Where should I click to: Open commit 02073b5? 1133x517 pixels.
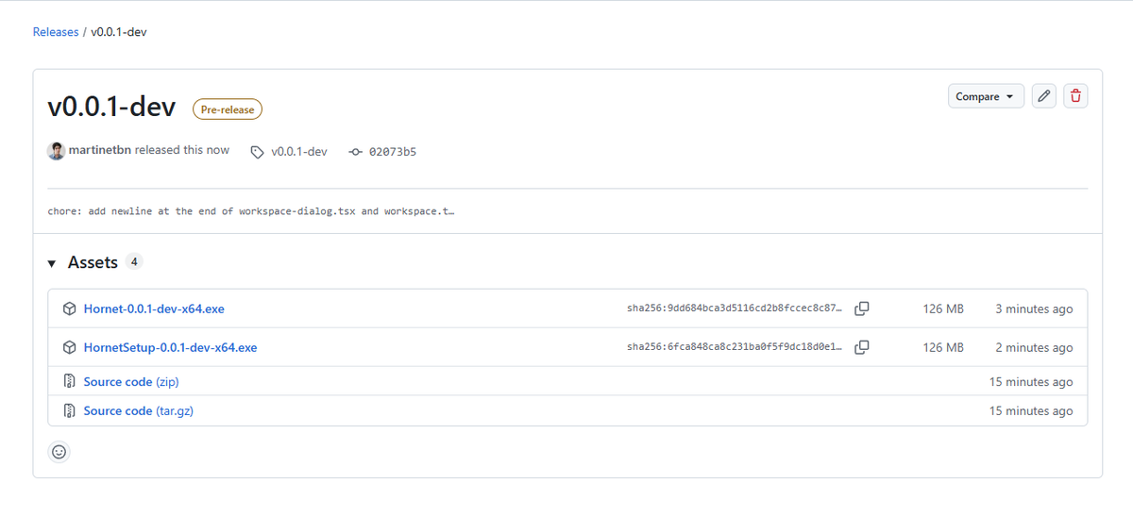click(x=393, y=151)
